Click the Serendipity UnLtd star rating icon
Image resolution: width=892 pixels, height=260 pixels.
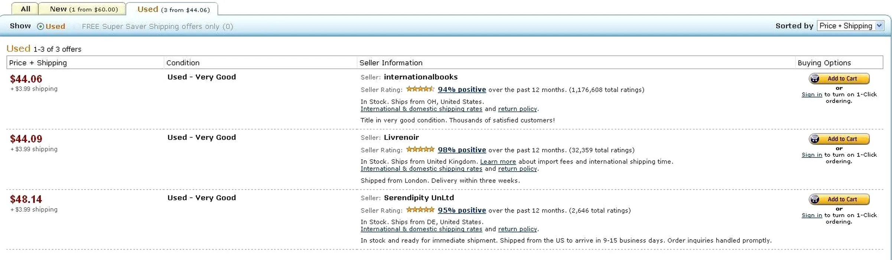tap(420, 210)
